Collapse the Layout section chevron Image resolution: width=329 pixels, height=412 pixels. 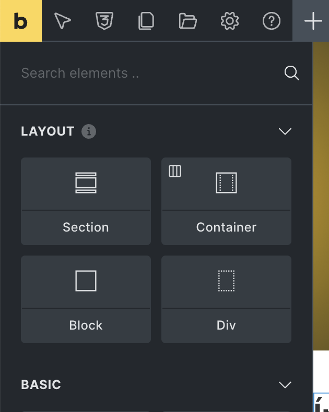pos(285,131)
